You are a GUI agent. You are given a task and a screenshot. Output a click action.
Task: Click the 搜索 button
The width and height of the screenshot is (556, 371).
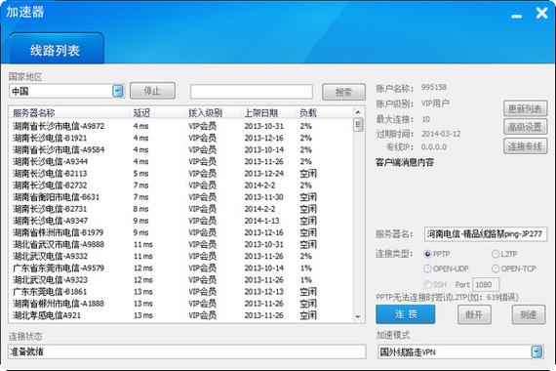tap(343, 93)
